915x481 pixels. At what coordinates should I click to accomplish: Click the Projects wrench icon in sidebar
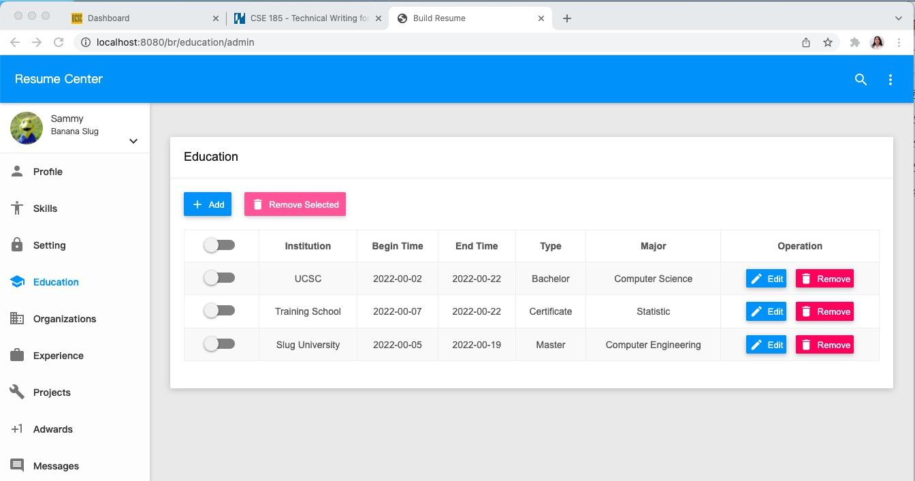[x=17, y=392]
